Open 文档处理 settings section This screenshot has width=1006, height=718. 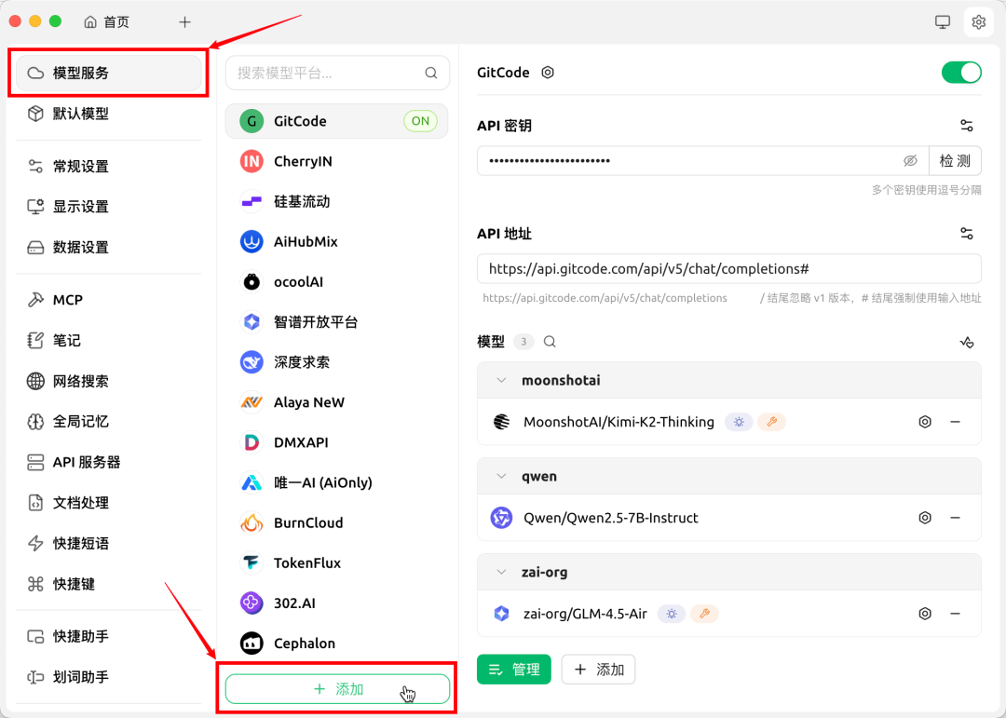pos(108,503)
